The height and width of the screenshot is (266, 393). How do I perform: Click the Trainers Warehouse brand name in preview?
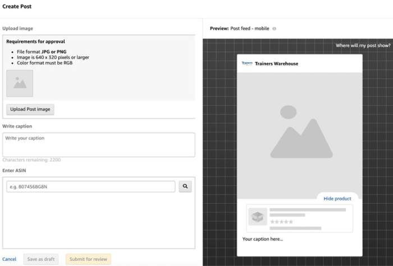point(276,64)
